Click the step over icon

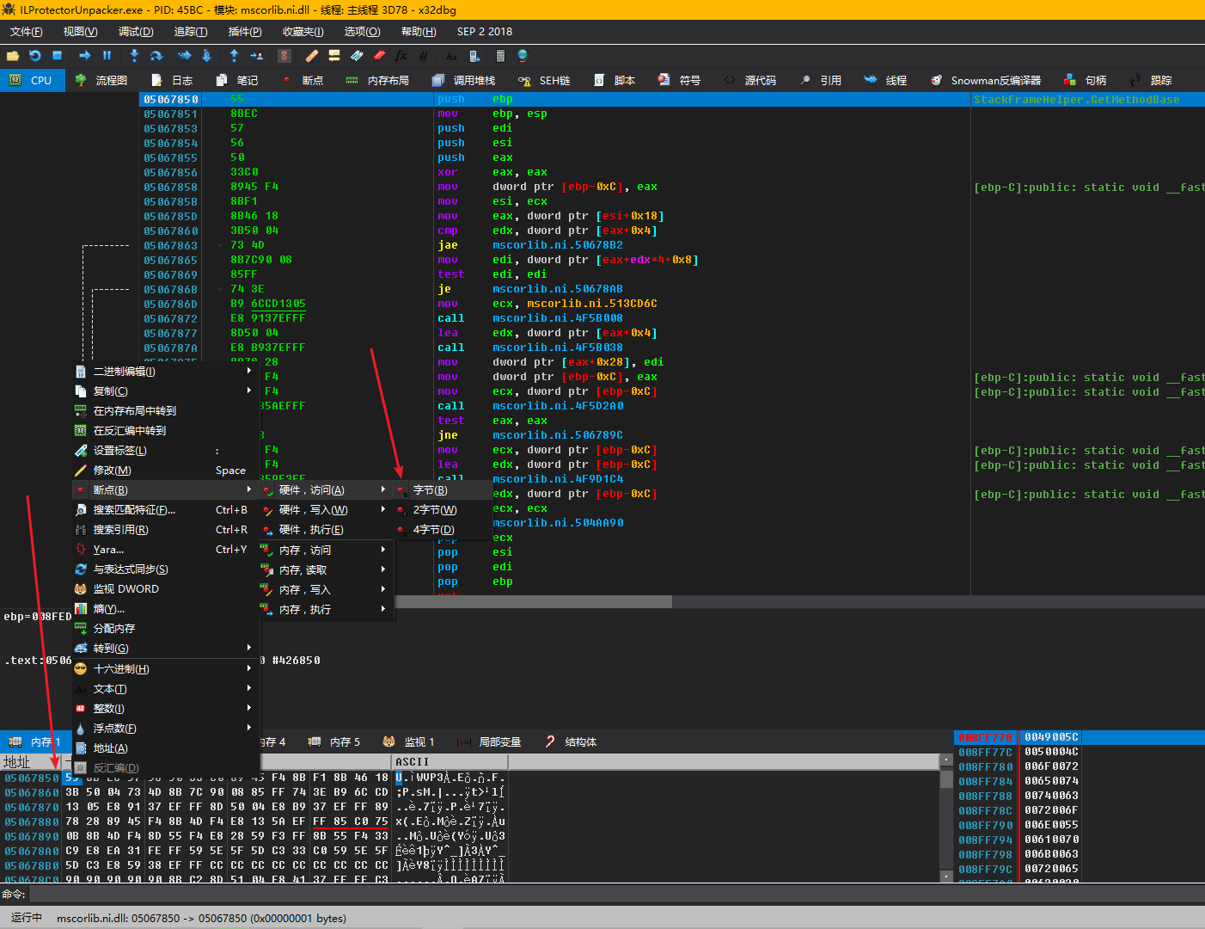[x=156, y=56]
